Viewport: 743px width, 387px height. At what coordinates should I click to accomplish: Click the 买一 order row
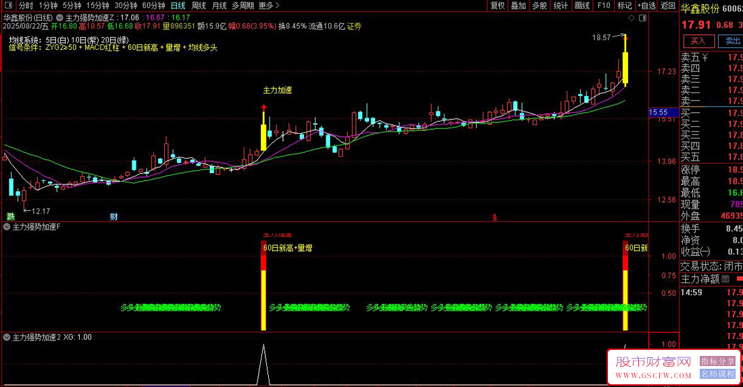click(x=711, y=113)
